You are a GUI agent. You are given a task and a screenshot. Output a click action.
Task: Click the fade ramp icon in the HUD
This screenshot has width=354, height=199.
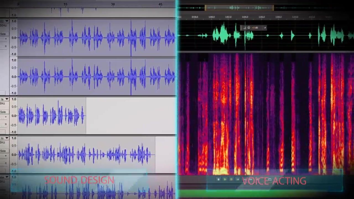(x=244, y=28)
